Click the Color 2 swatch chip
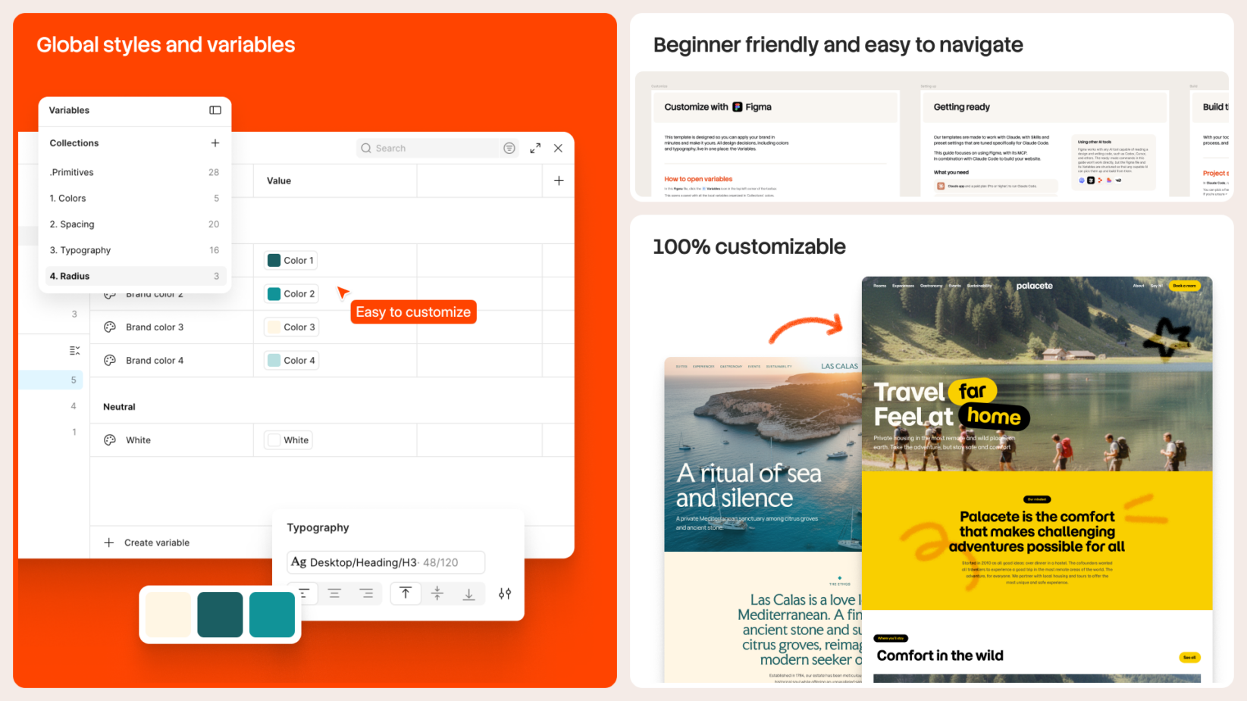The width and height of the screenshot is (1247, 701). point(291,293)
